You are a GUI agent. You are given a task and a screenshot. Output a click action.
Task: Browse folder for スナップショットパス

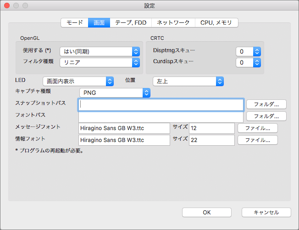[x=266, y=104]
